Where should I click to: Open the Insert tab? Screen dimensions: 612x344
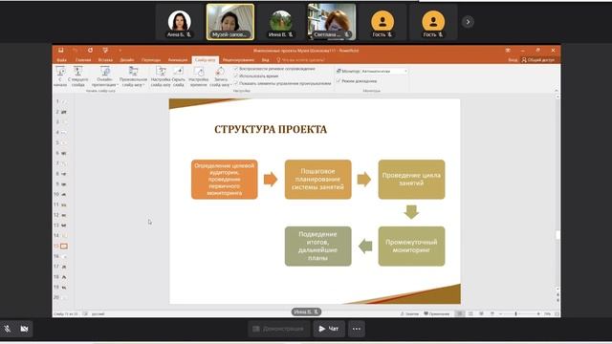click(x=105, y=60)
